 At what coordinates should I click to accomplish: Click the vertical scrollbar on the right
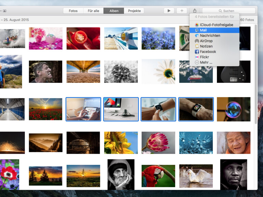(256, 75)
